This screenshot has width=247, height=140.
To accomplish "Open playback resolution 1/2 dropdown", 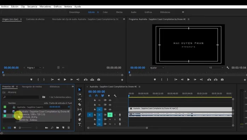I will point(216,68).
